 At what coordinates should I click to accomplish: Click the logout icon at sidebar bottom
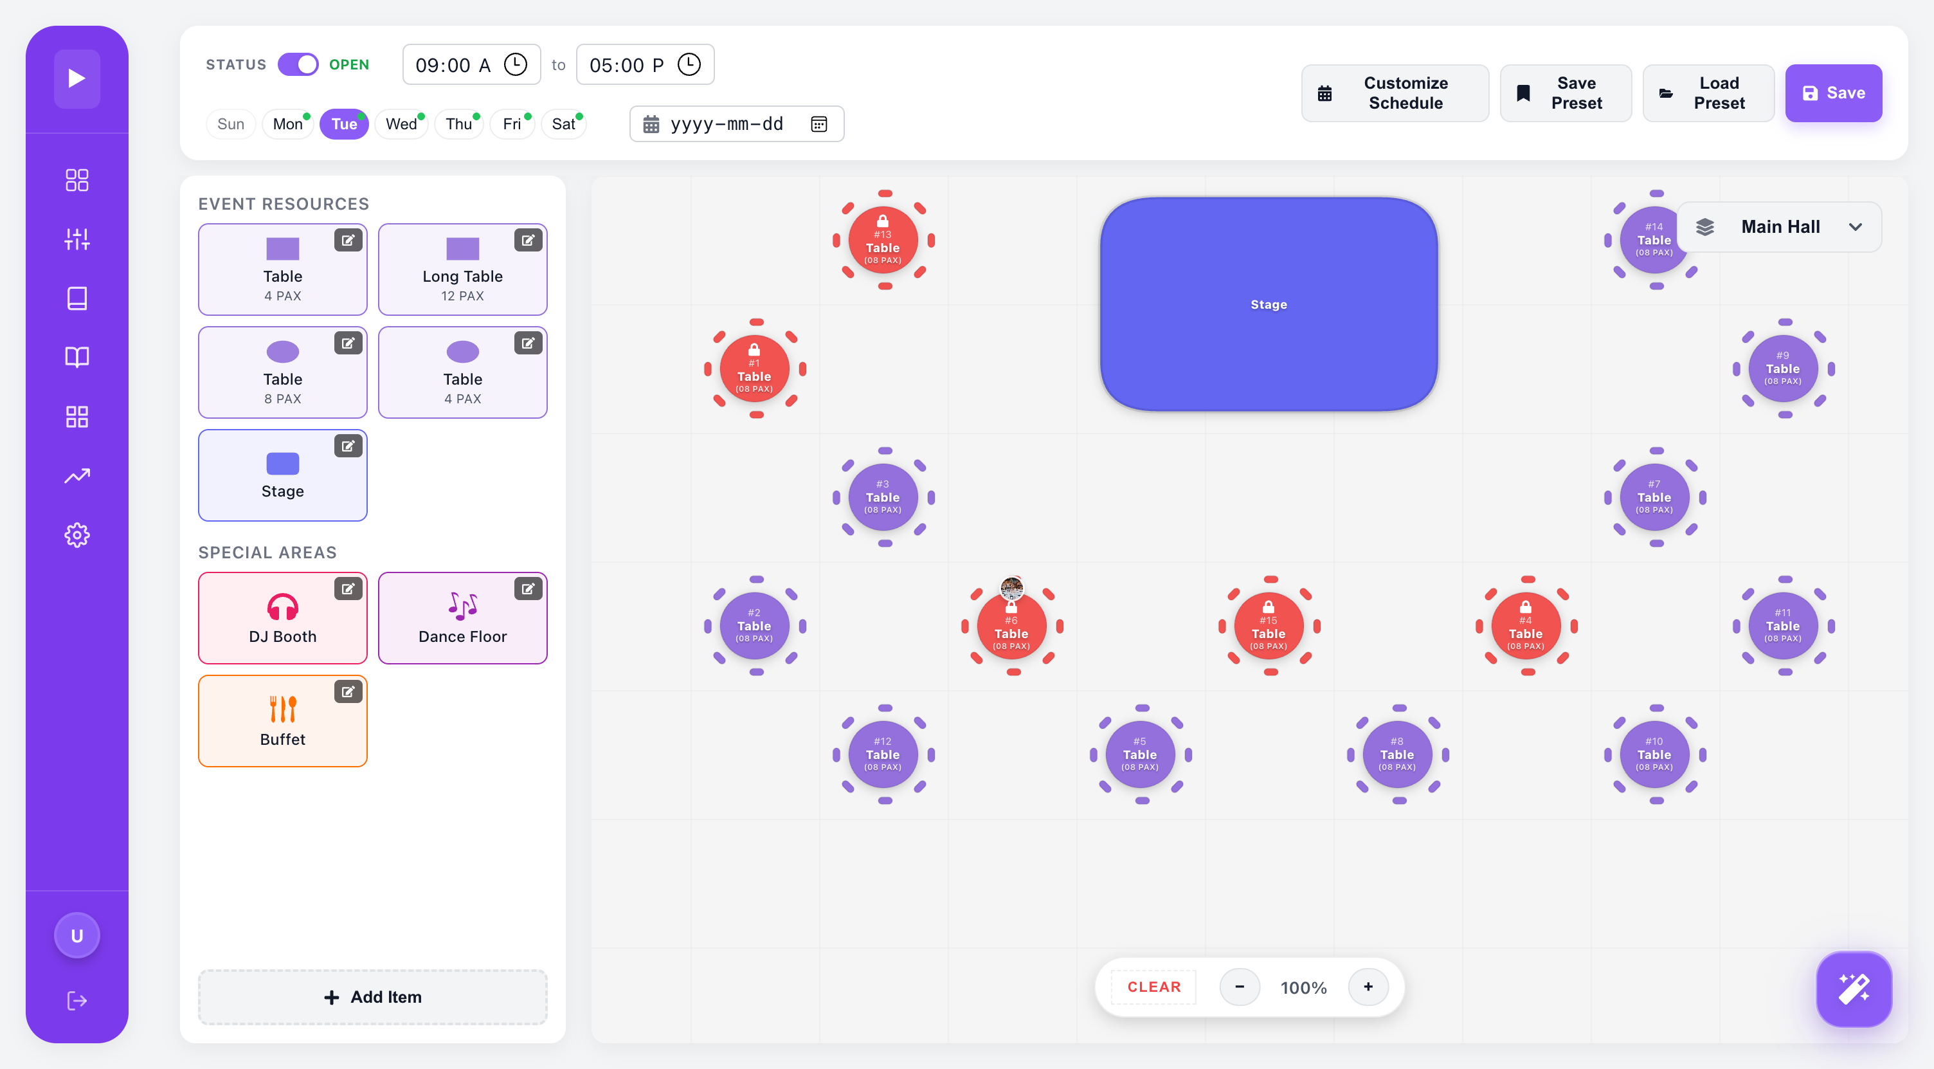pos(77,1001)
